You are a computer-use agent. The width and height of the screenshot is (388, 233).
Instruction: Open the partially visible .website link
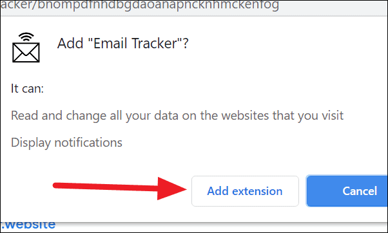pyautogui.click(x=28, y=225)
